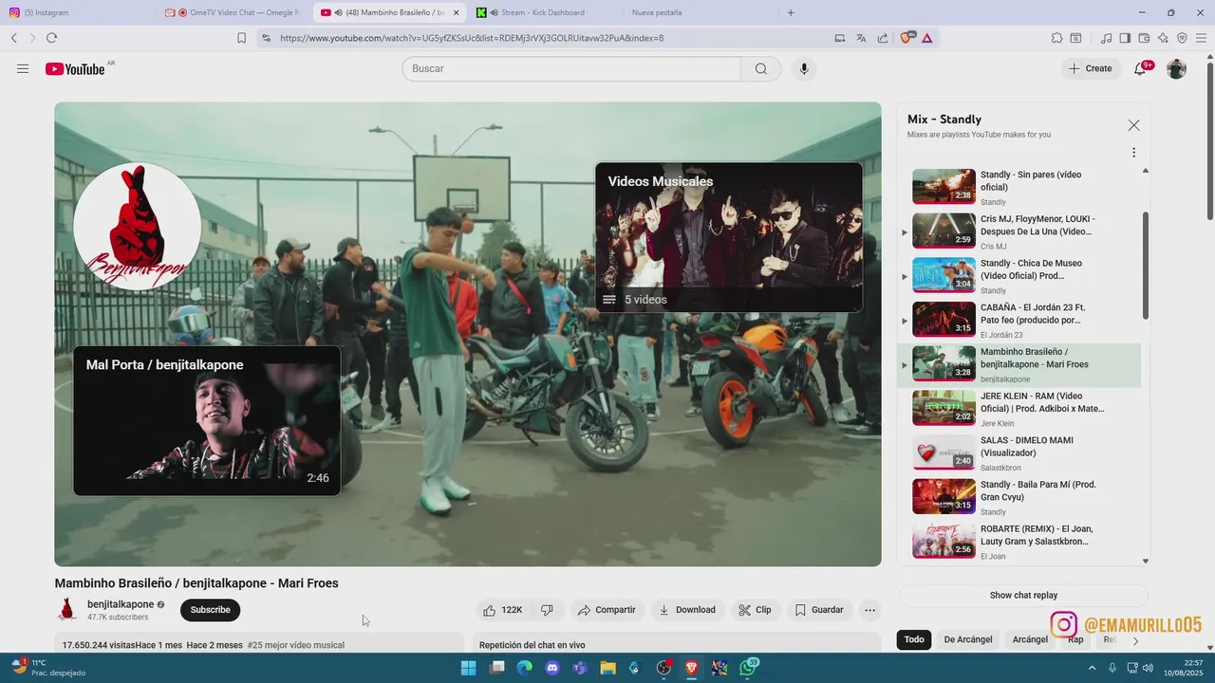
Task: Select the Todo filter chip
Action: 914,639
